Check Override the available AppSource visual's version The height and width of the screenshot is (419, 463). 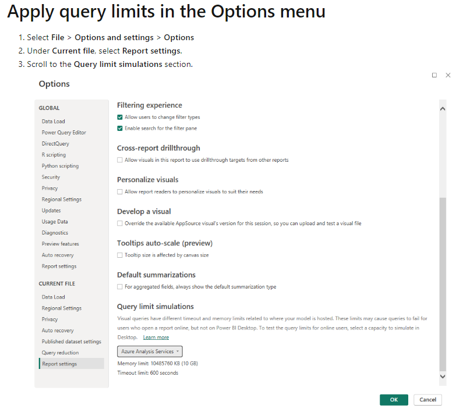[x=119, y=223]
